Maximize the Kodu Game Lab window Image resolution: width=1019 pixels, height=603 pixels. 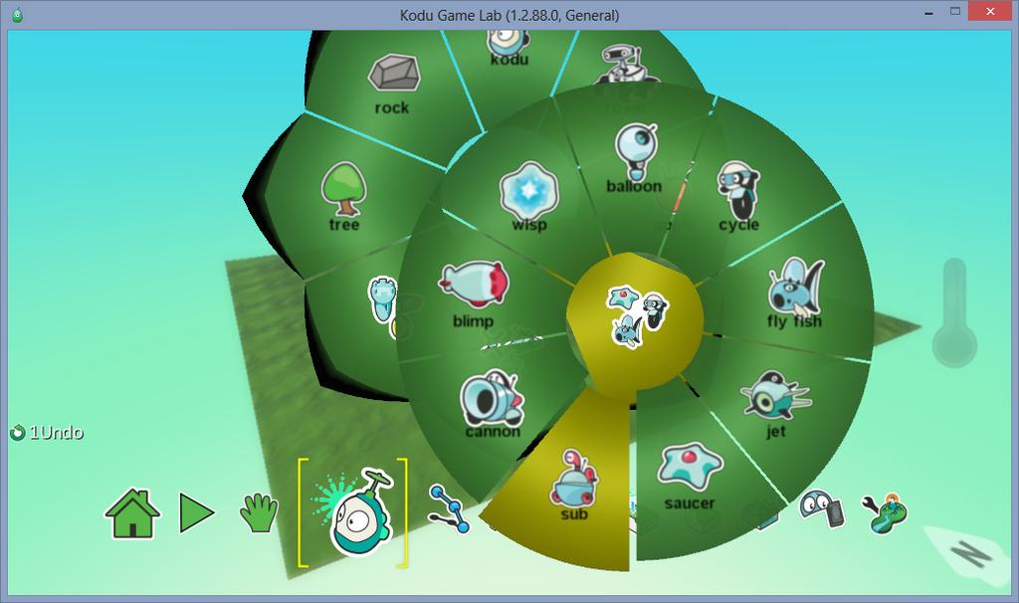954,11
